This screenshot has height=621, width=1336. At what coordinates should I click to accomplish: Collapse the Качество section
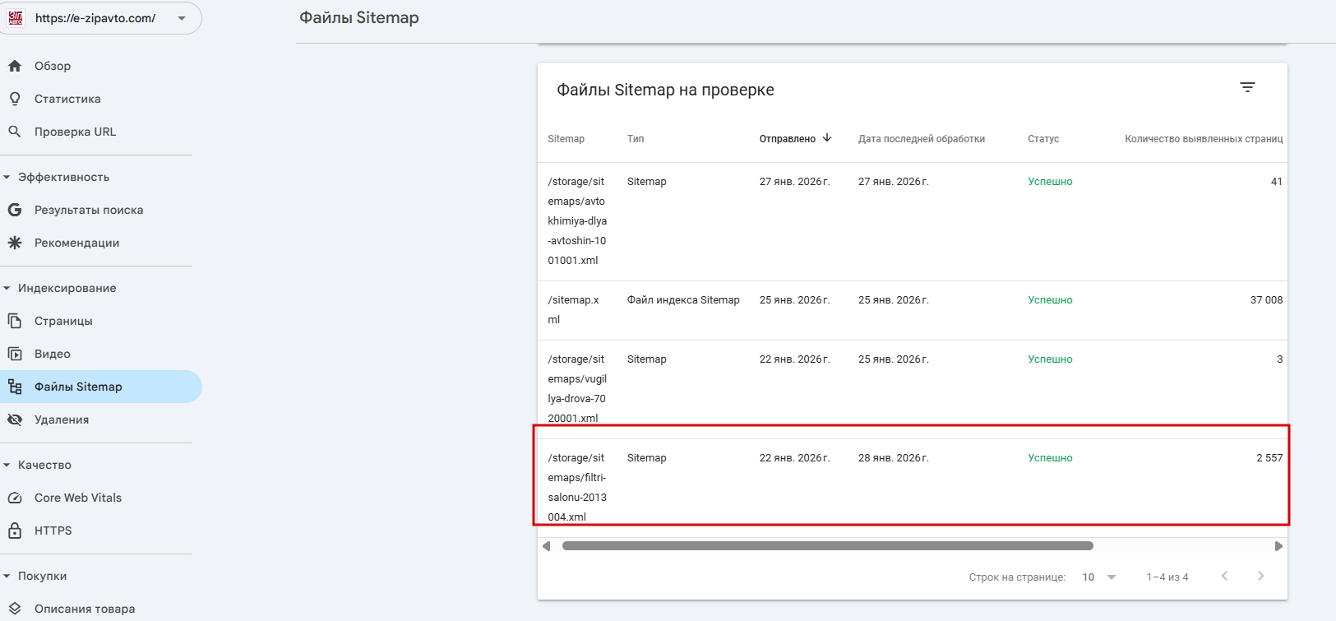click(x=7, y=465)
